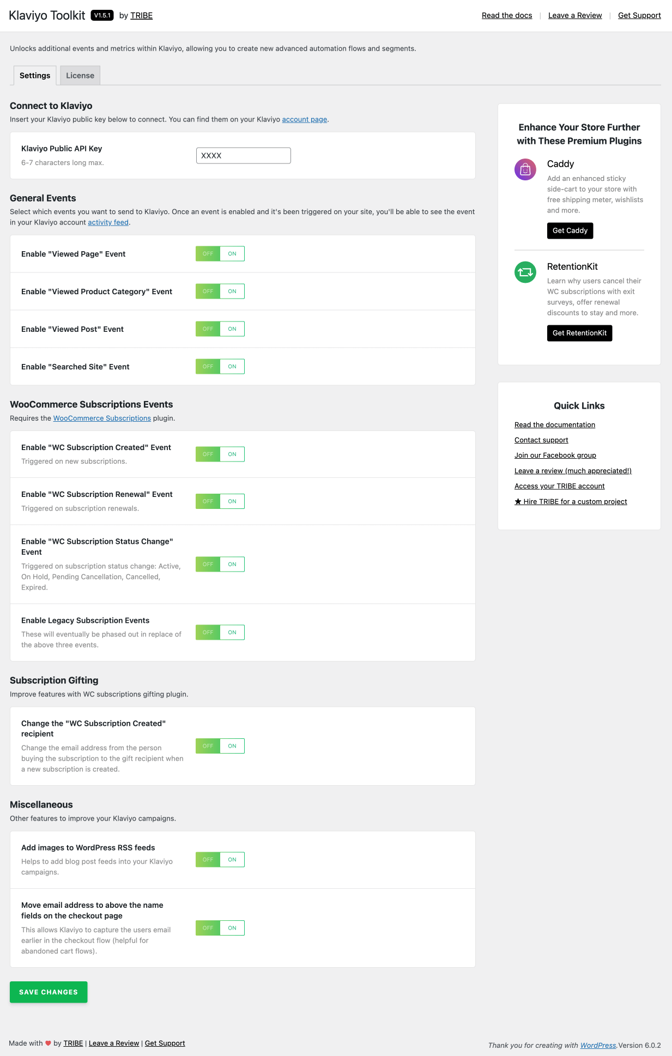Screen dimensions: 672x1056
Task: Open Hire TRIBE for a custom project link
Action: (x=571, y=502)
